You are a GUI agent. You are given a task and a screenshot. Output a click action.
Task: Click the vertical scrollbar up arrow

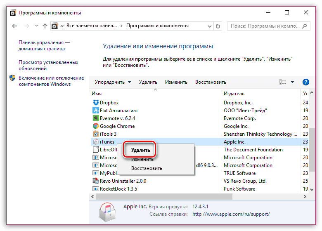(x=312, y=93)
